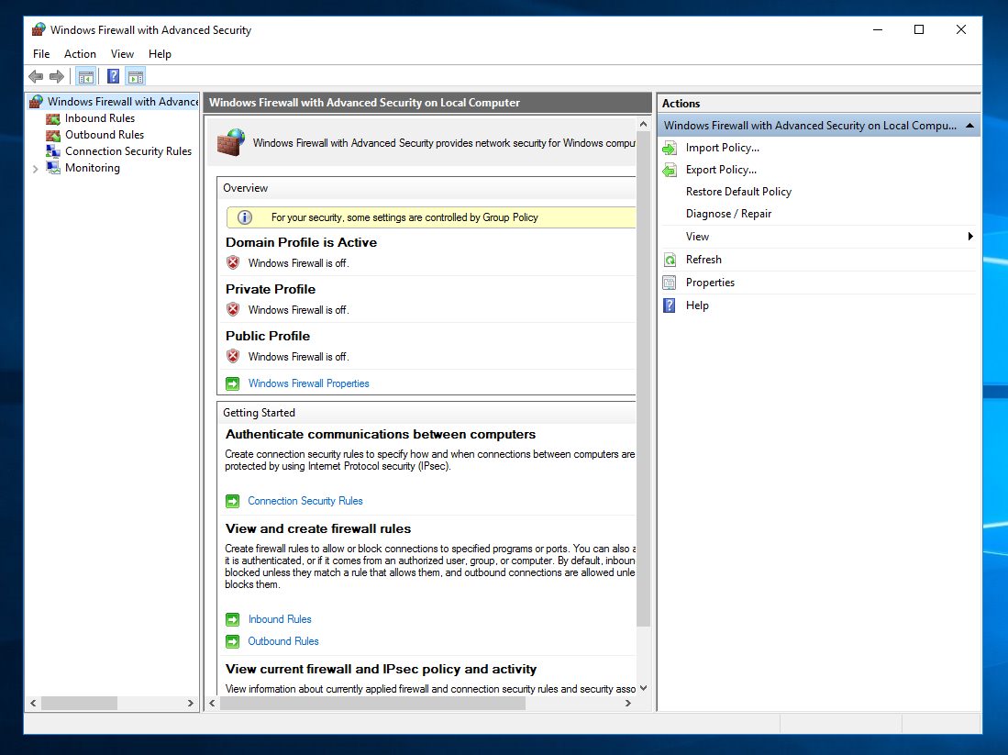Click the center pane vertical scrollbar thumb
1008x755 pixels.
[643, 378]
